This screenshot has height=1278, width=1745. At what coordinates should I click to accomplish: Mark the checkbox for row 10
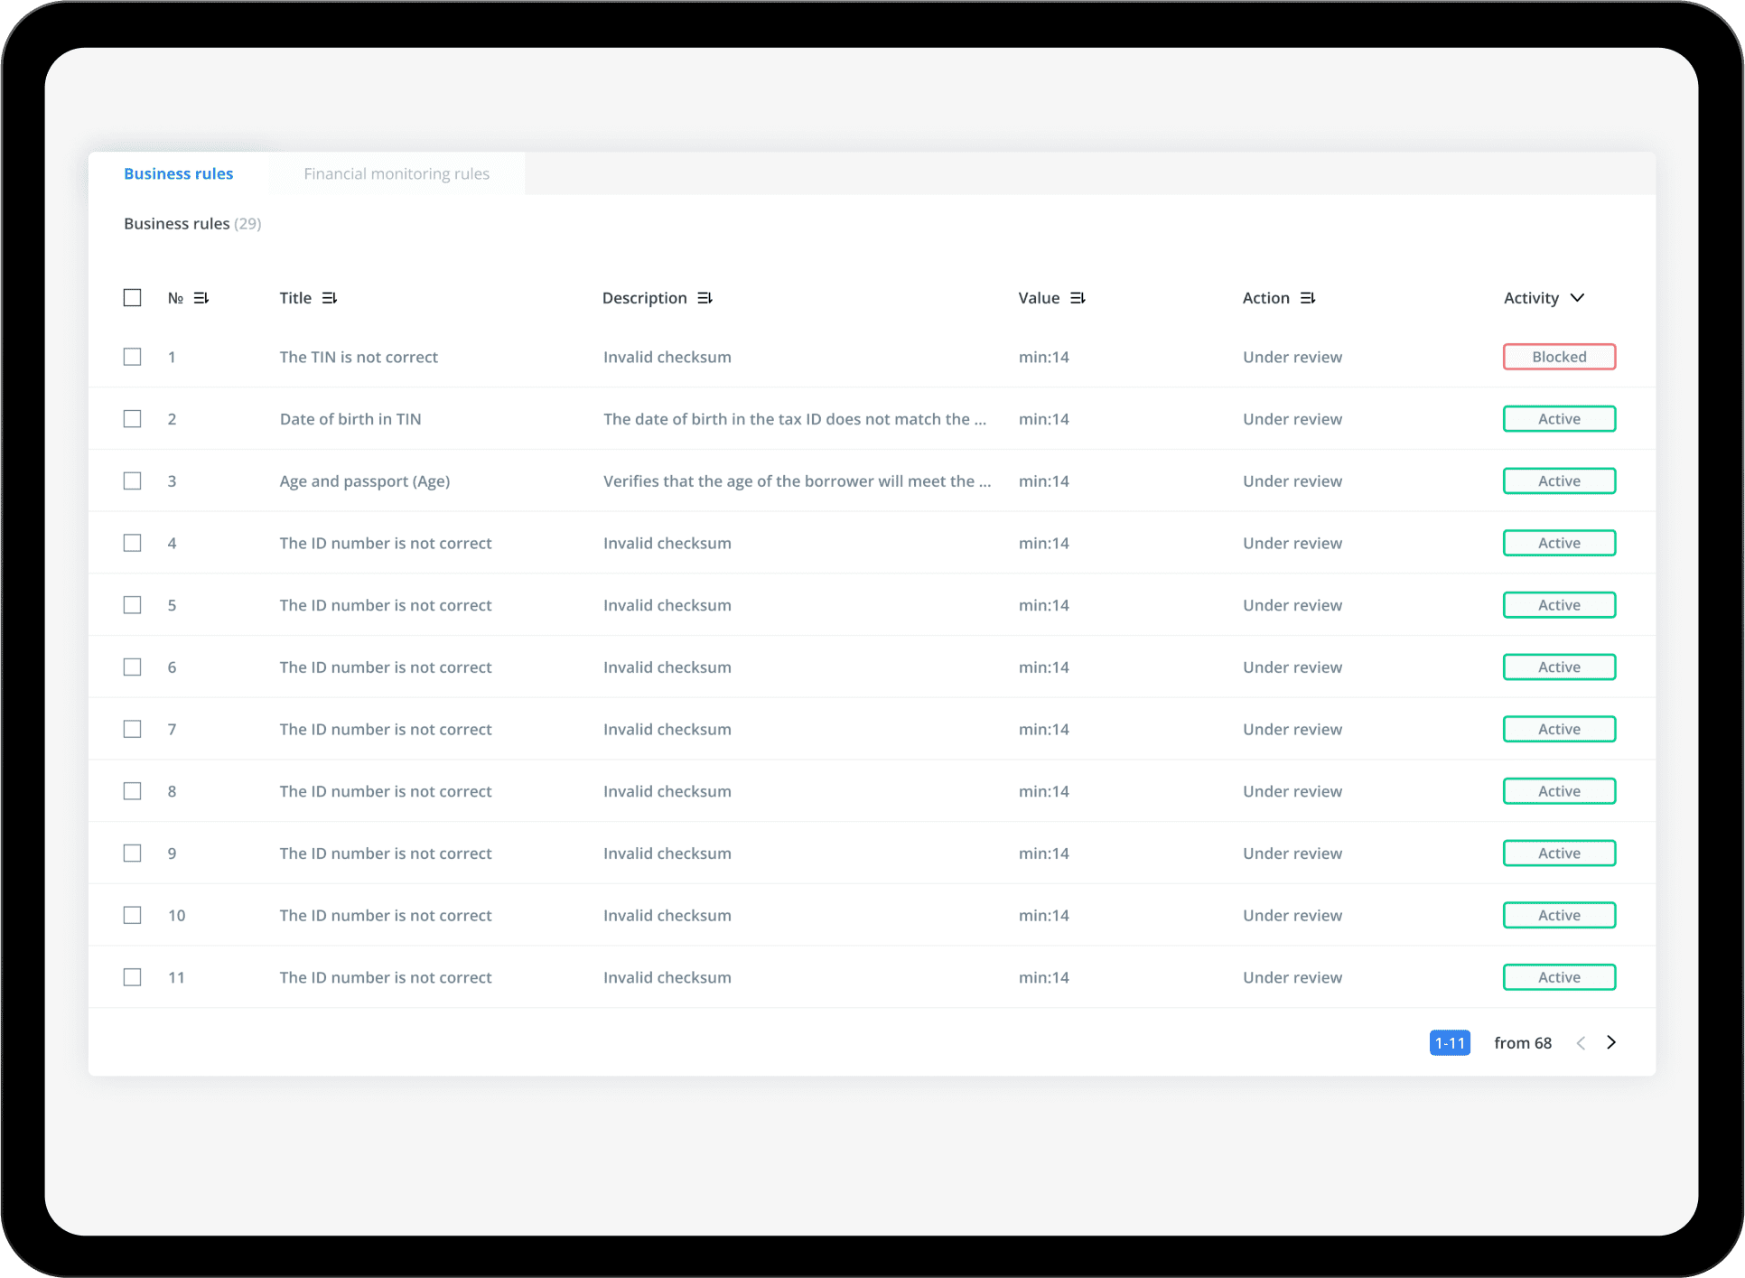132,915
